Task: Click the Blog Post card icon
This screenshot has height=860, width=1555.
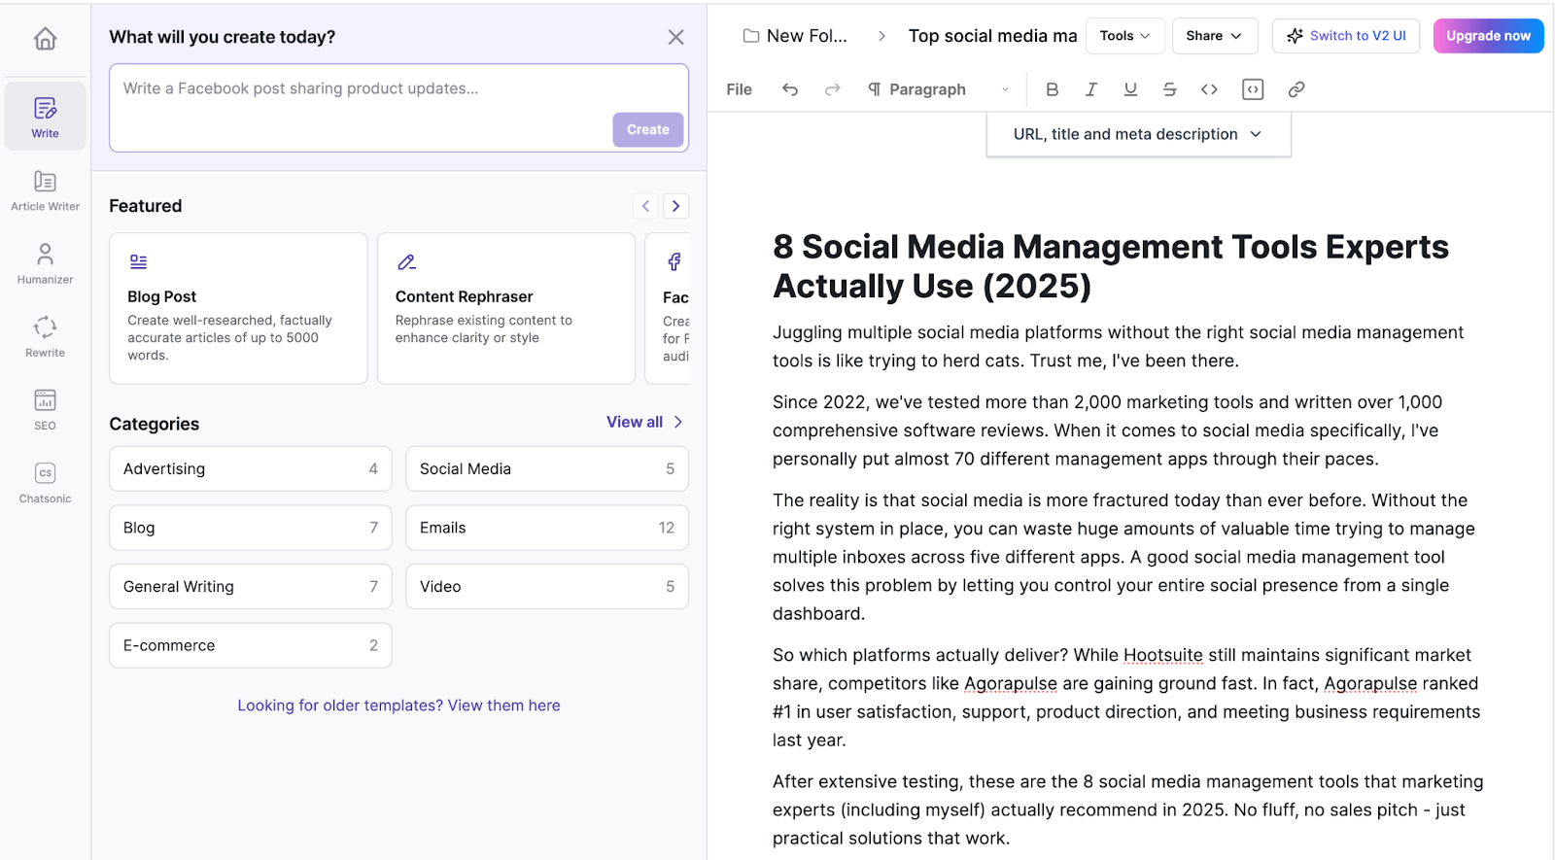Action: pyautogui.click(x=138, y=261)
